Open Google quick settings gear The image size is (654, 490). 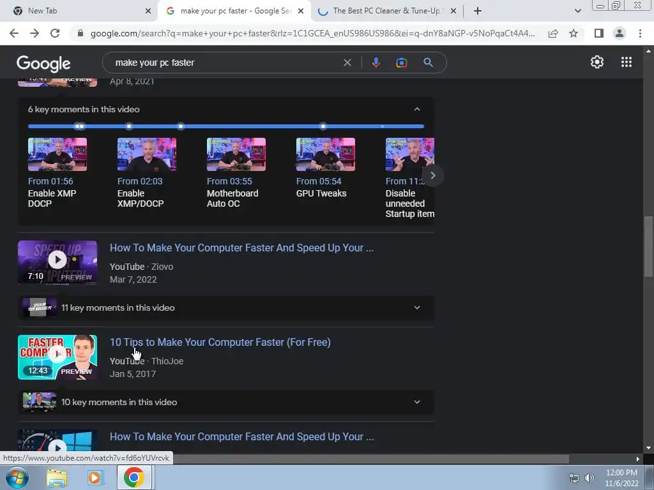[x=597, y=62]
